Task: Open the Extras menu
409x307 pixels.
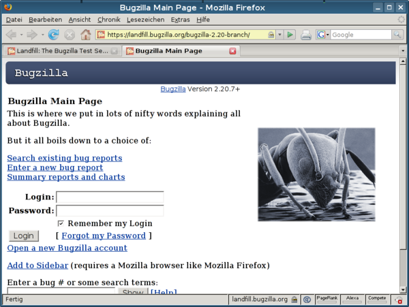Action: 180,20
